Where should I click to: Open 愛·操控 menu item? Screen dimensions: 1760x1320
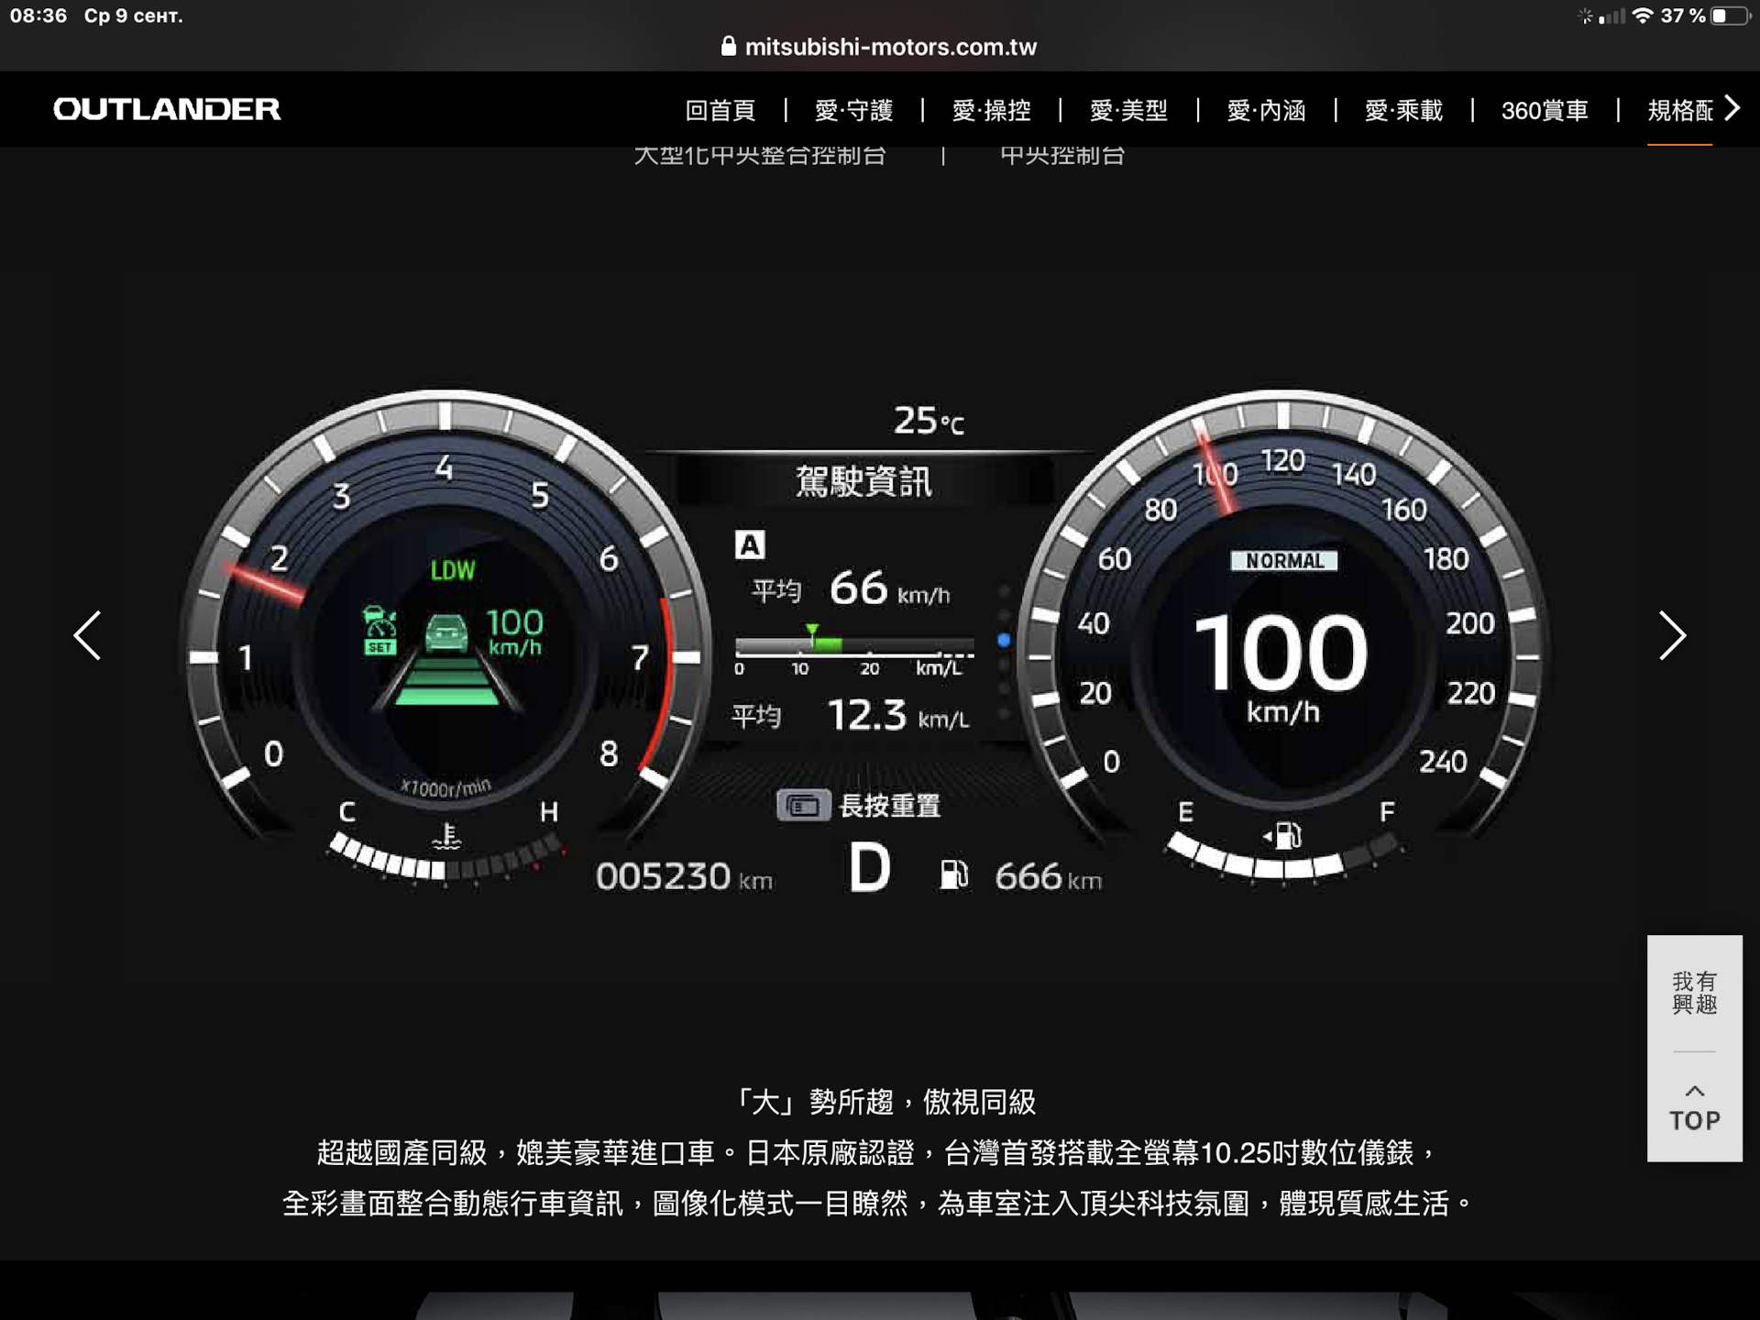[x=991, y=111]
